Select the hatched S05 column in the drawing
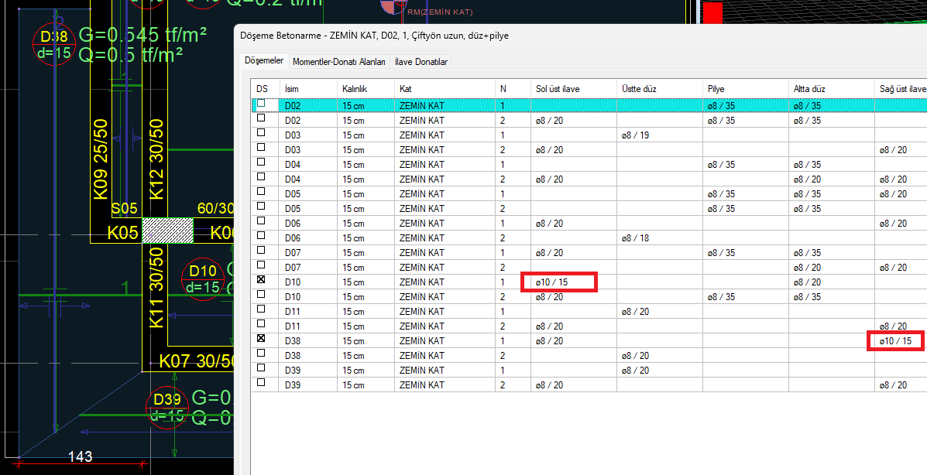 168,231
